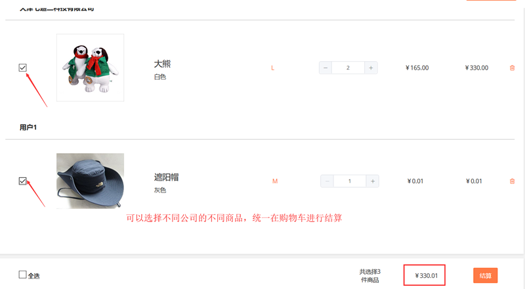Click the total price ¥330.01

tap(426, 276)
